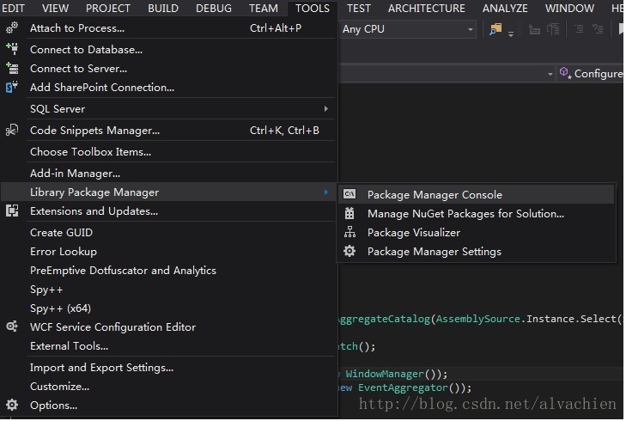The image size is (626, 421).
Task: Open External Tools dialog
Action: click(167, 346)
